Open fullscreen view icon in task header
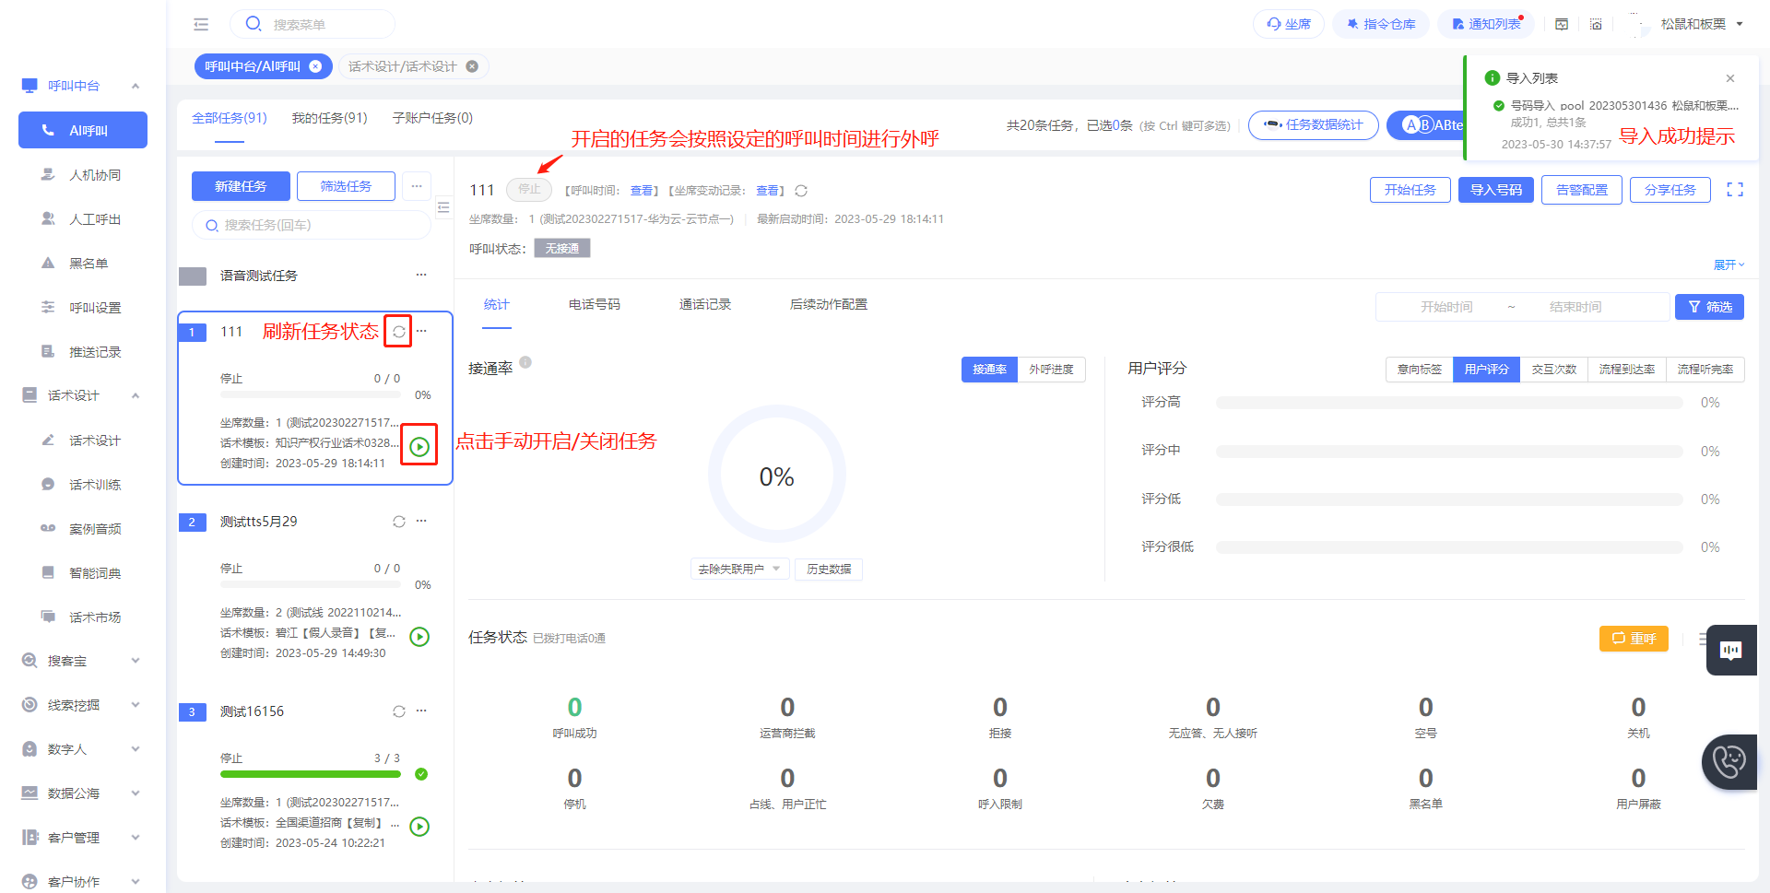1770x893 pixels. [1735, 190]
